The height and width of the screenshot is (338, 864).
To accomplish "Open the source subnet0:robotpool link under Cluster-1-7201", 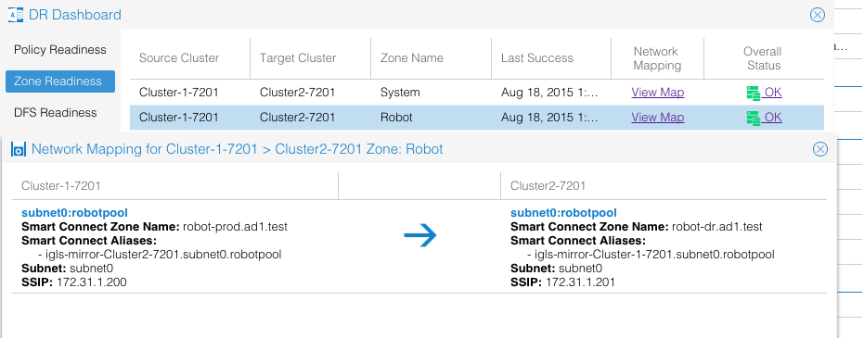I will (x=74, y=213).
